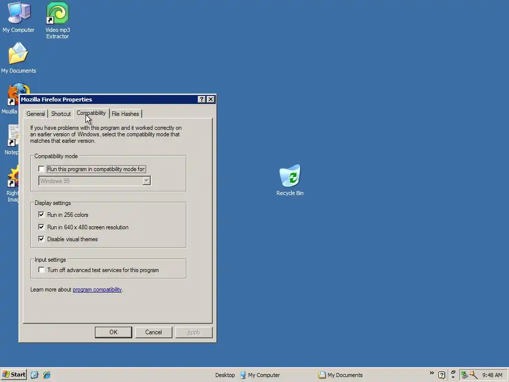Launch the first quick launch icon after Start
The width and height of the screenshot is (509, 382).
[x=34, y=375]
